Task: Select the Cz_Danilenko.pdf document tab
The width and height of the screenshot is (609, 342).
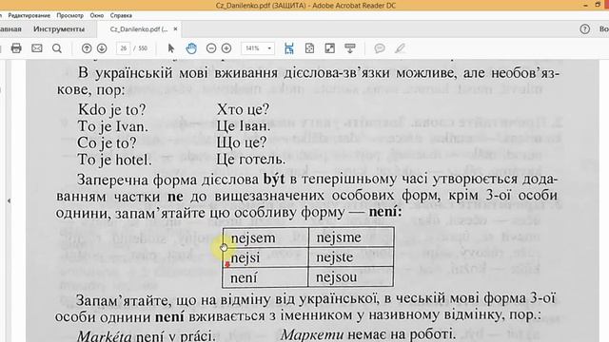Action: click(139, 29)
